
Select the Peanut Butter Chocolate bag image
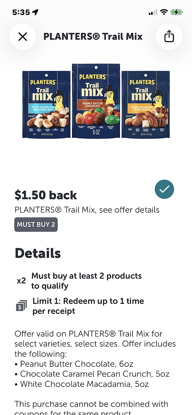[96, 101]
